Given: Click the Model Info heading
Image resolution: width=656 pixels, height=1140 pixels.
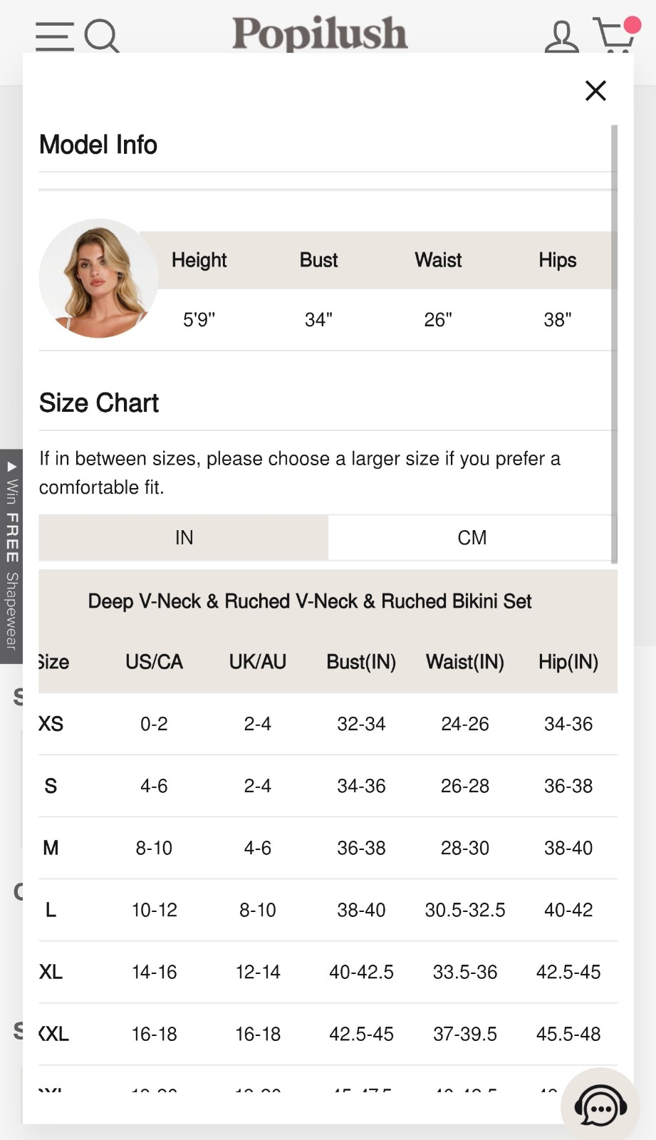Looking at the screenshot, I should click(x=98, y=145).
